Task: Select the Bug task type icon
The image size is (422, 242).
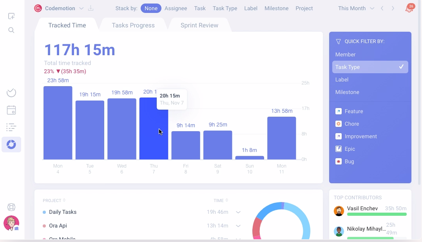Action: (x=338, y=161)
